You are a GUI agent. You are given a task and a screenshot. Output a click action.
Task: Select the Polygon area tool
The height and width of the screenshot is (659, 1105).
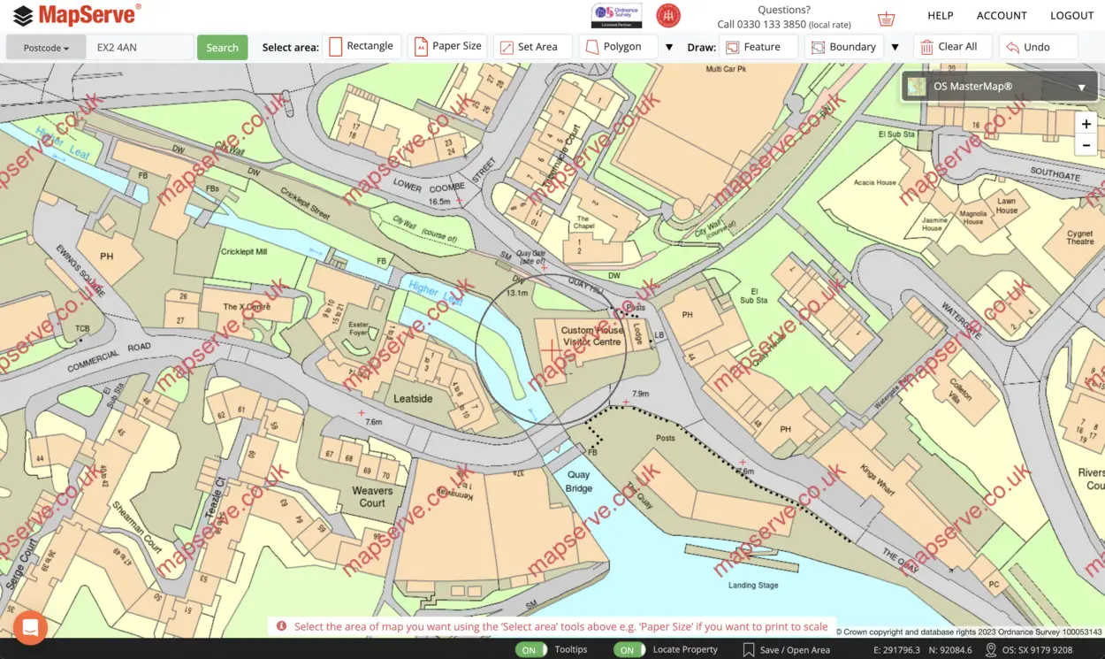[618, 47]
